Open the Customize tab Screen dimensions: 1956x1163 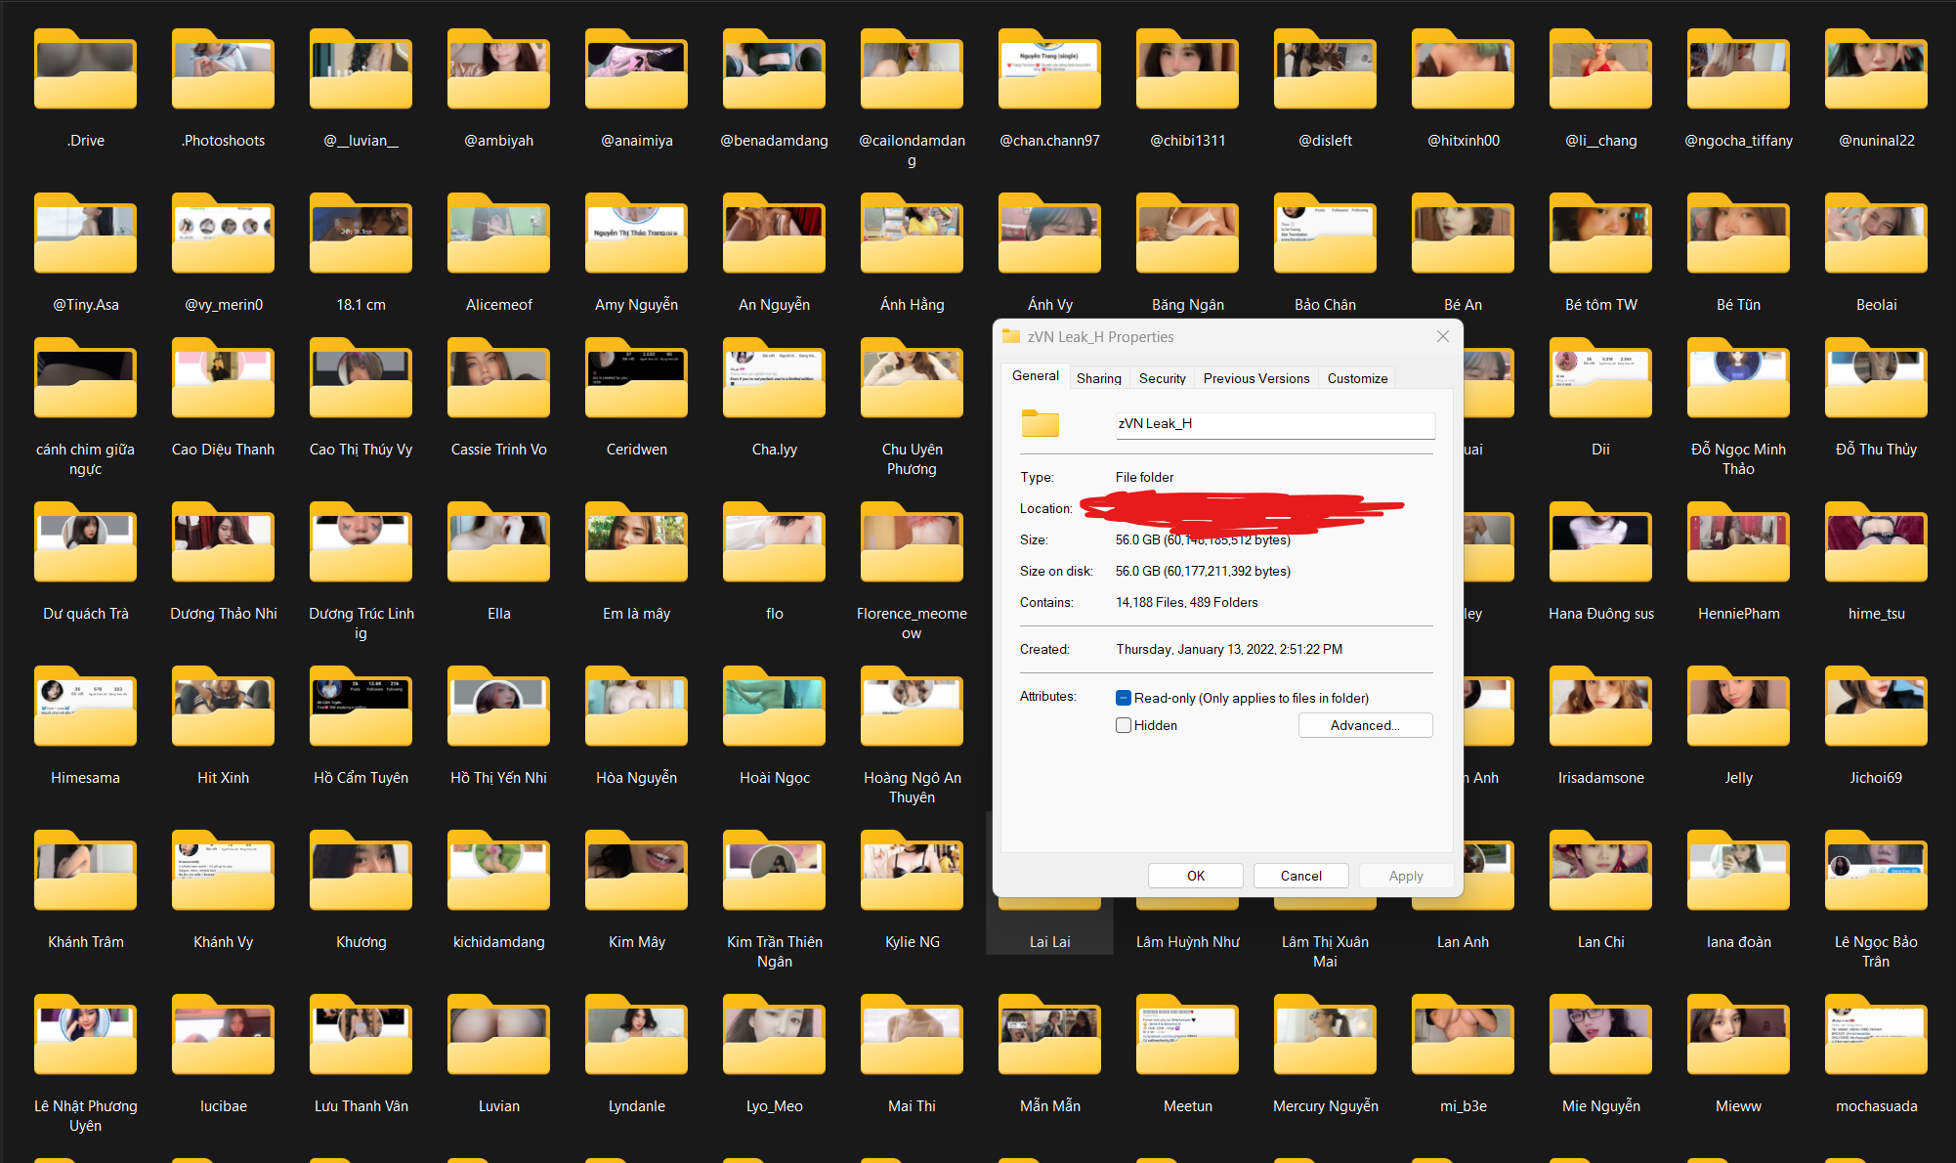1357,378
